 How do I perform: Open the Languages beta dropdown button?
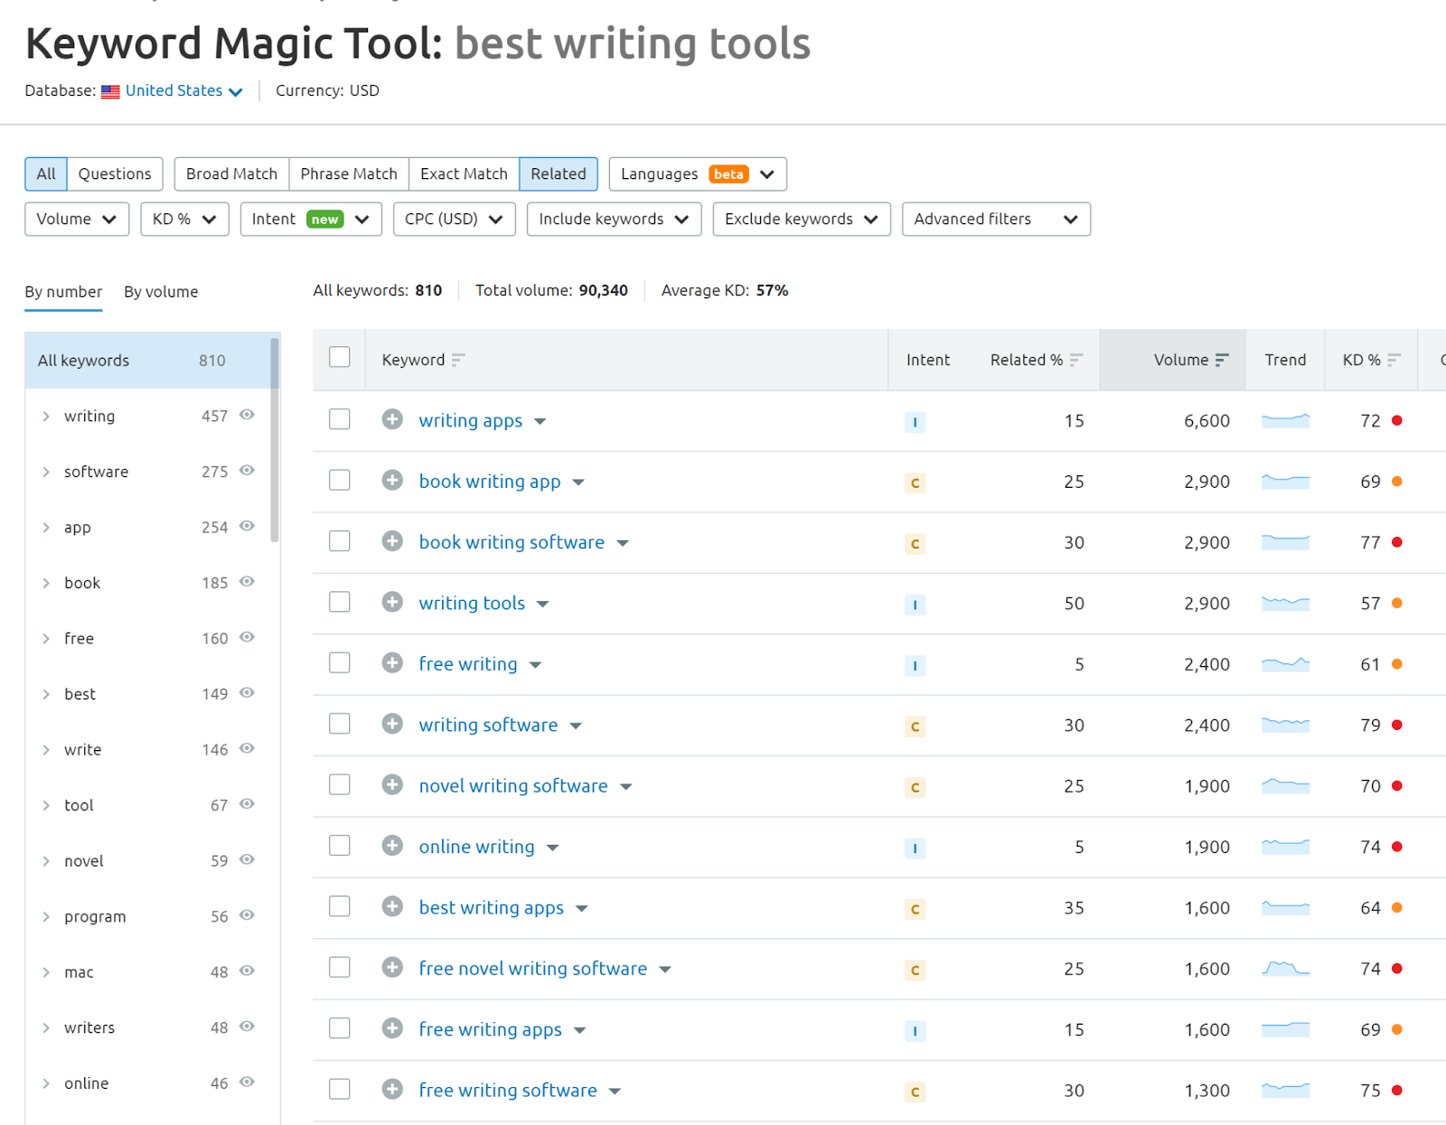[x=698, y=174]
